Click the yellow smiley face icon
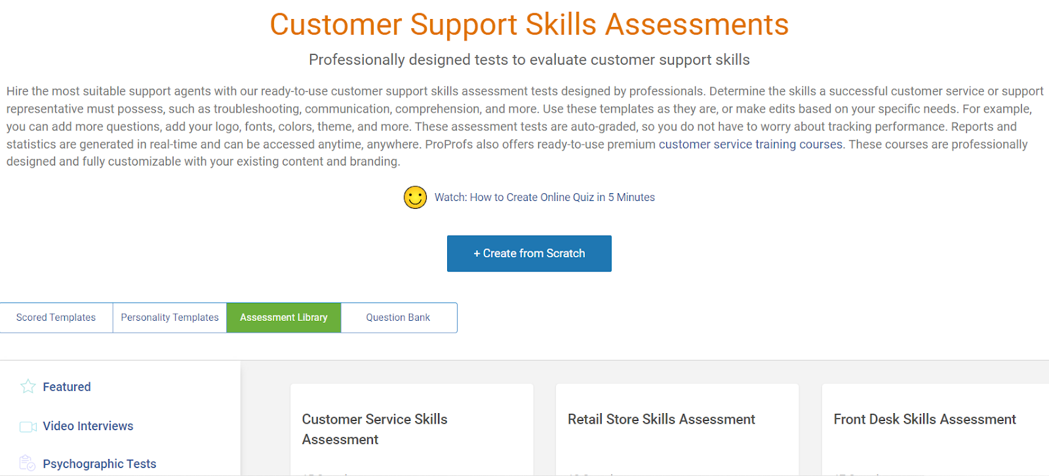This screenshot has width=1049, height=476. [415, 197]
